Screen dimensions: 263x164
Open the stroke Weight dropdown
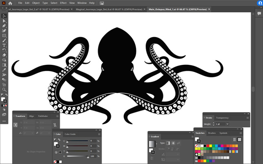(227, 124)
